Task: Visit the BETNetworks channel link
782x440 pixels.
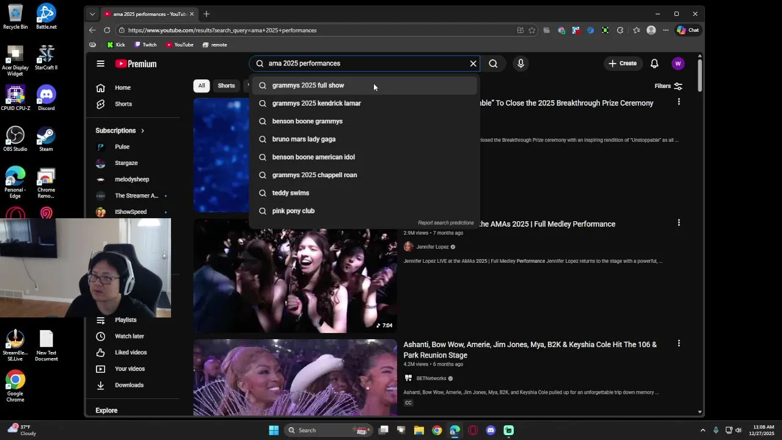Action: point(431,378)
